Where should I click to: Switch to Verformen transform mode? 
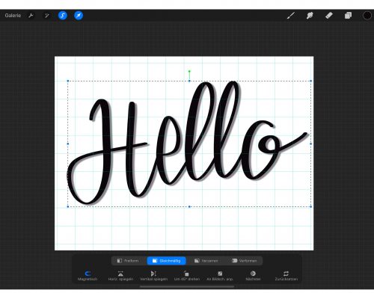pyautogui.click(x=244, y=261)
